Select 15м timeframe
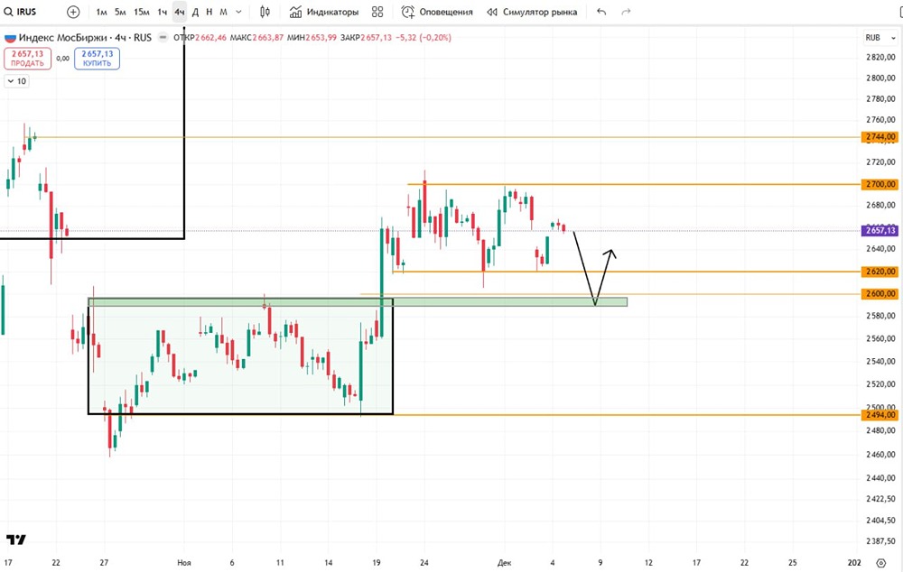The height and width of the screenshot is (572, 903). click(141, 12)
